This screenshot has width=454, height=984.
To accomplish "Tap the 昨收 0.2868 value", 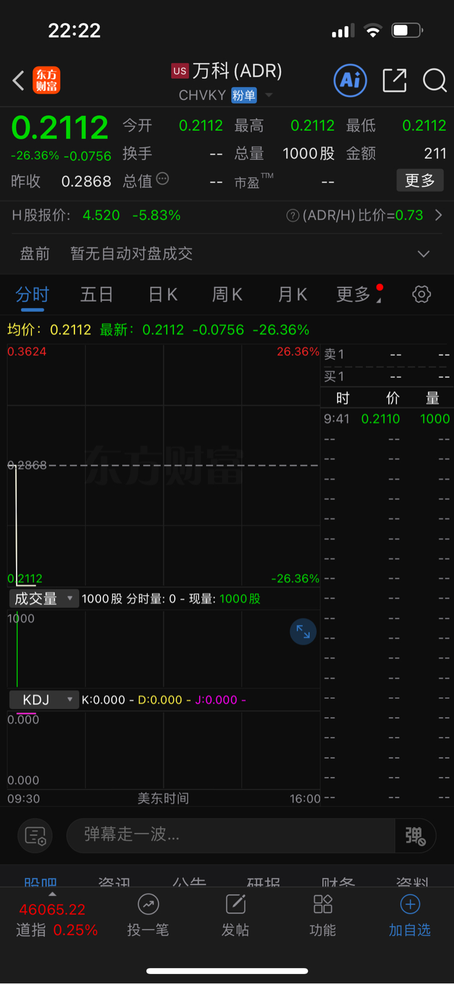I will click(86, 182).
